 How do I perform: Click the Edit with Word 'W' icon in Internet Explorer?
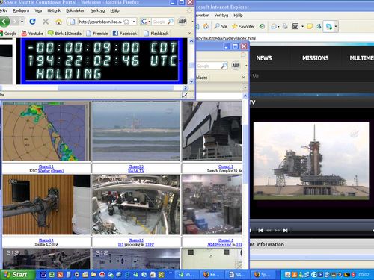coord(295,26)
